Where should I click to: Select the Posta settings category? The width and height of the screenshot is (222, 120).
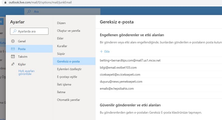coord(29,49)
